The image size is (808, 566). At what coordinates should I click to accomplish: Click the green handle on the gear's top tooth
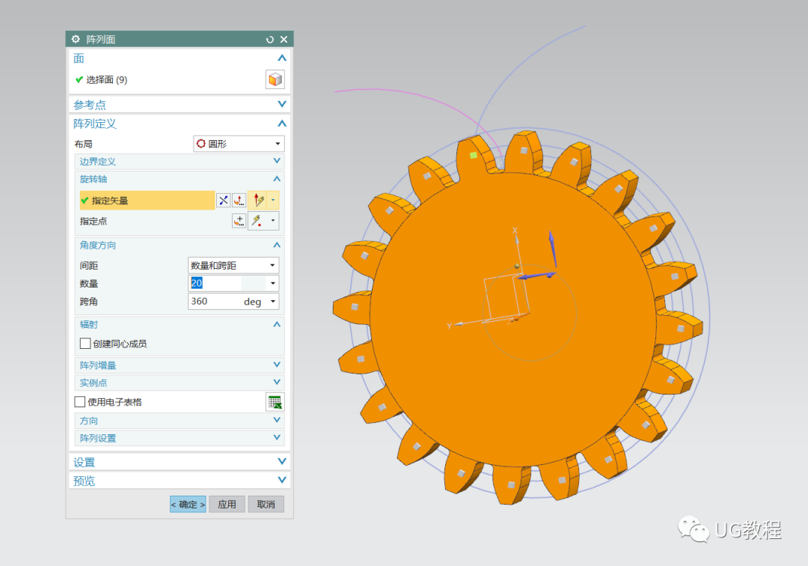474,155
